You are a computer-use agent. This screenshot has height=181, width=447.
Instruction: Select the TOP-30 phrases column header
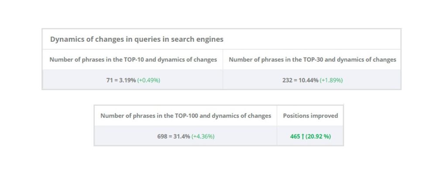click(313, 60)
